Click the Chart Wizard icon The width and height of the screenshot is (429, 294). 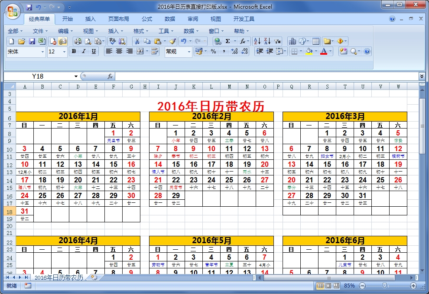pyautogui.click(x=293, y=41)
